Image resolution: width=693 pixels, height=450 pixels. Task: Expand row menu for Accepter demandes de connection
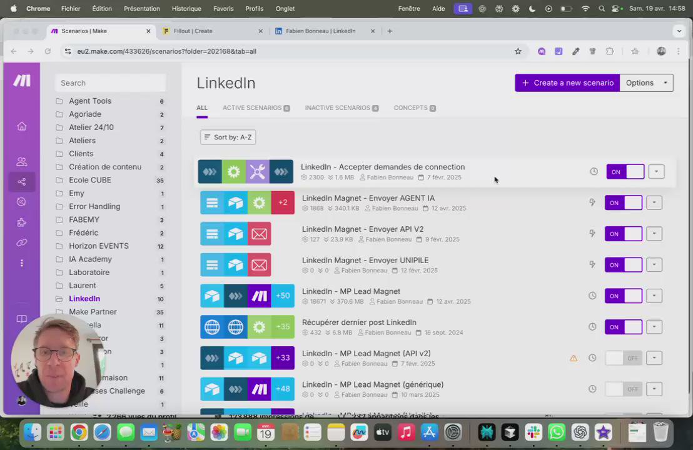(x=656, y=171)
